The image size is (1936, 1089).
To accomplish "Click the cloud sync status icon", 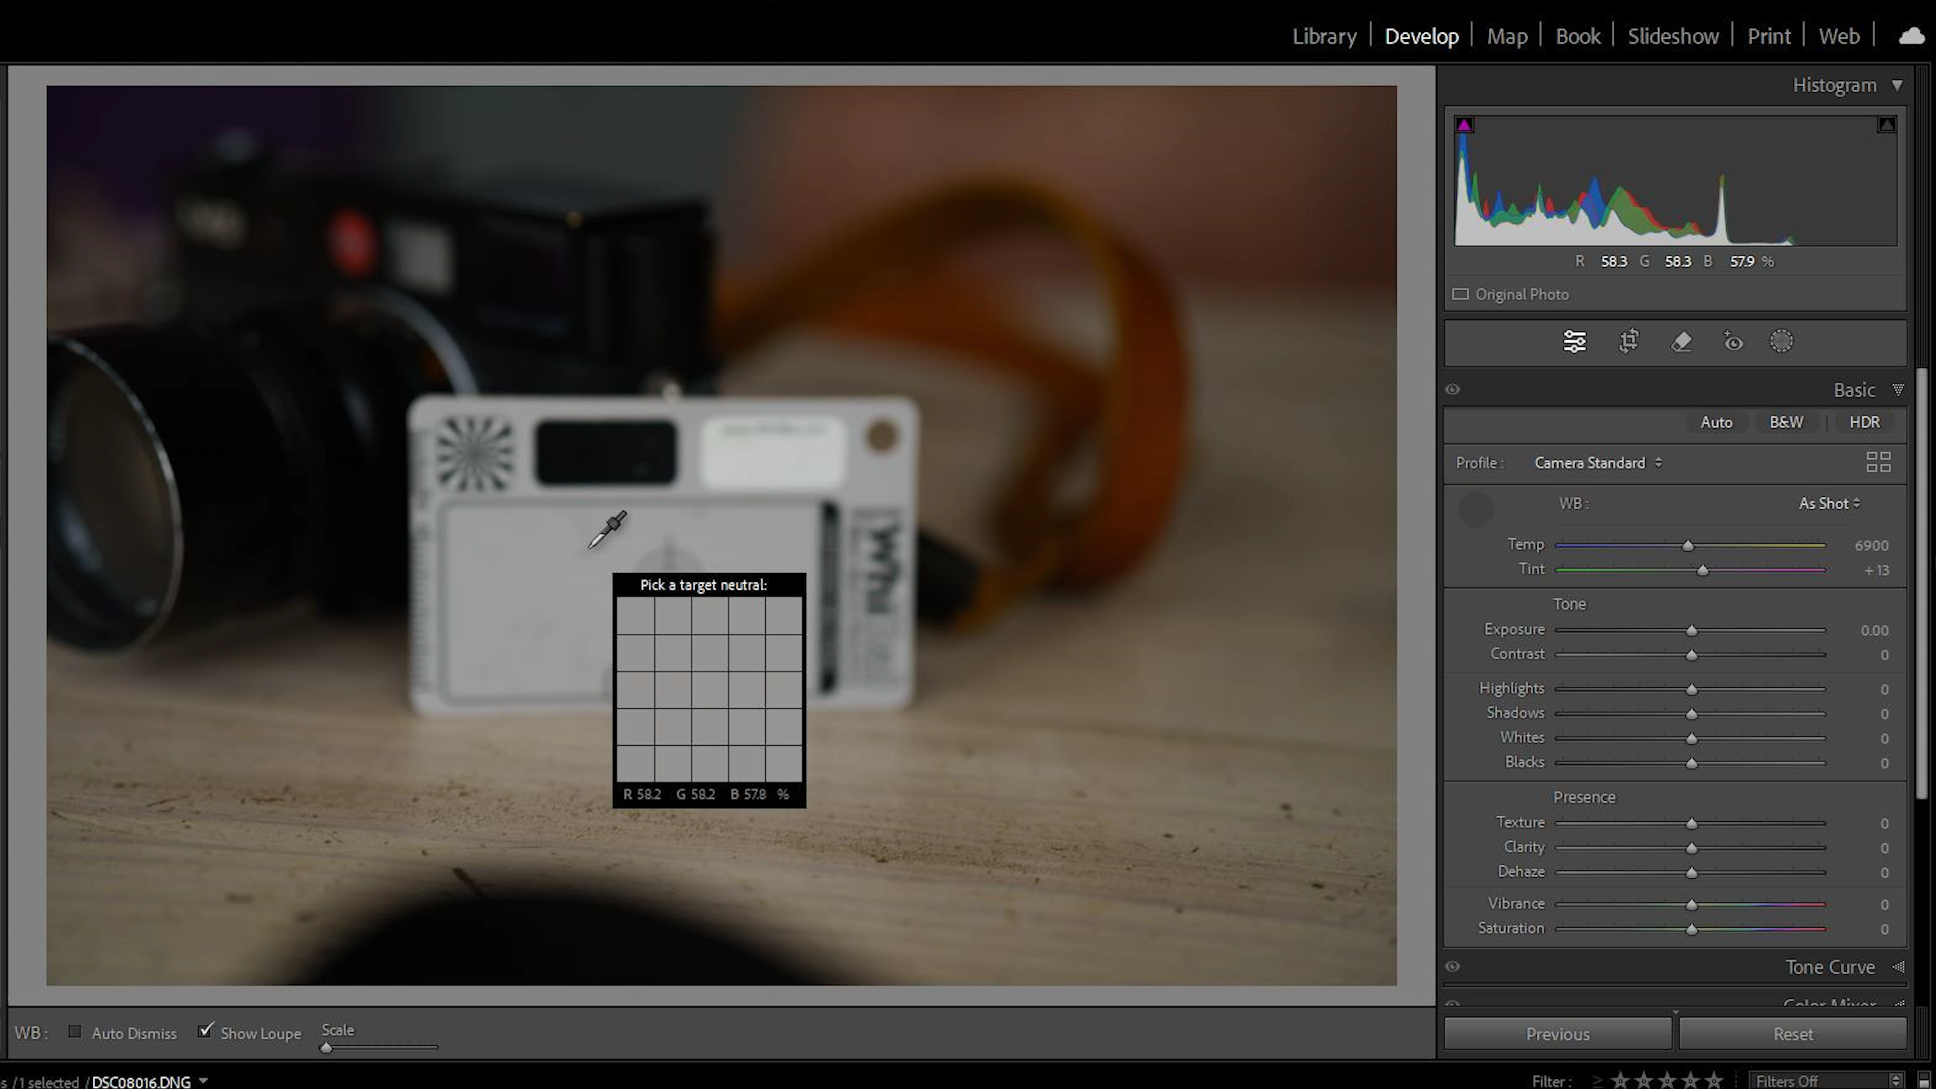I will pyautogui.click(x=1911, y=36).
